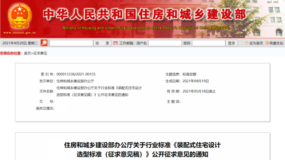Screen dimensions: 285x160
Task: Click the 用户名 username input field
Action: pyautogui.click(x=165, y=43)
